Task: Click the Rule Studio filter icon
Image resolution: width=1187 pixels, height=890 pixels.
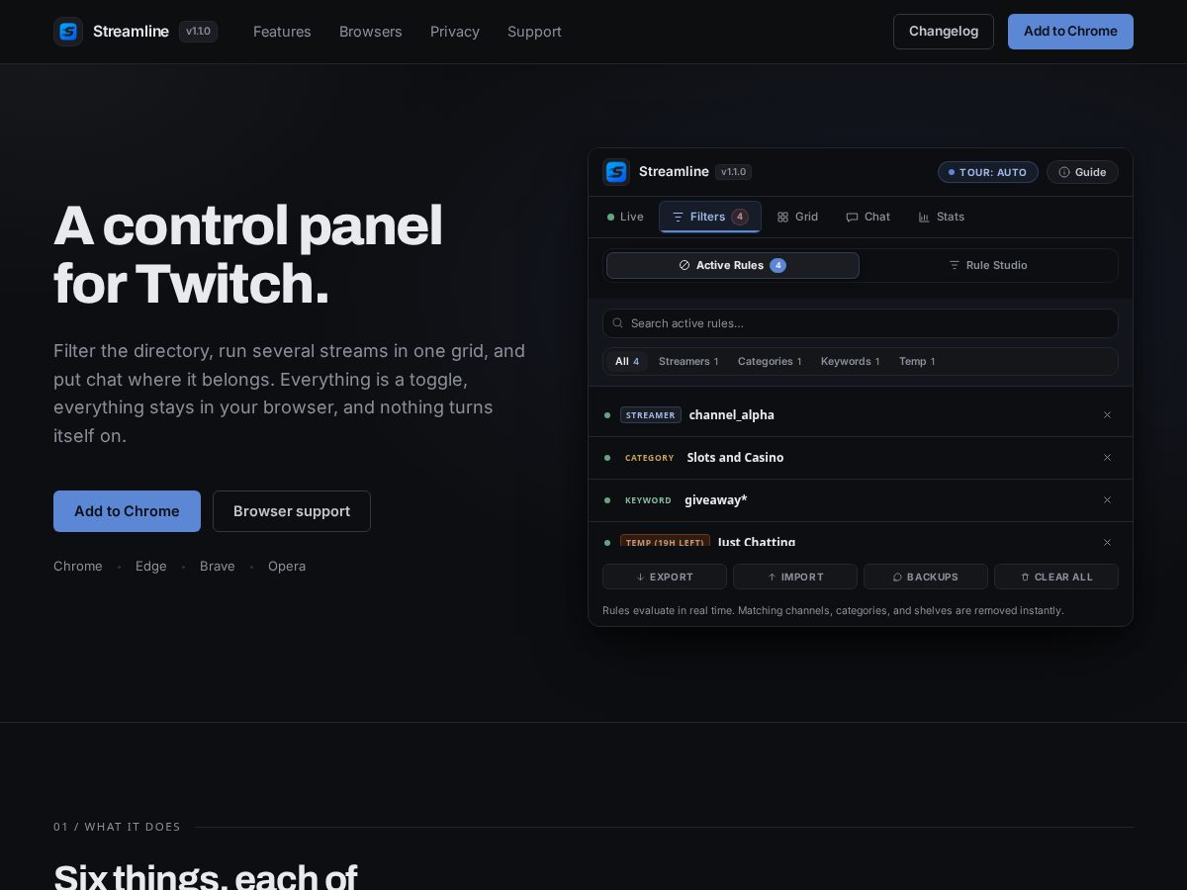Action: click(955, 265)
